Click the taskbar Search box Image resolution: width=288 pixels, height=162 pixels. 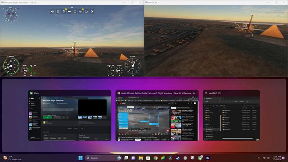click(103, 158)
